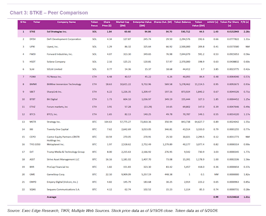The width and height of the screenshot is (266, 216).
Task: Select the SQNS ticker cell
Action: pos(32,189)
